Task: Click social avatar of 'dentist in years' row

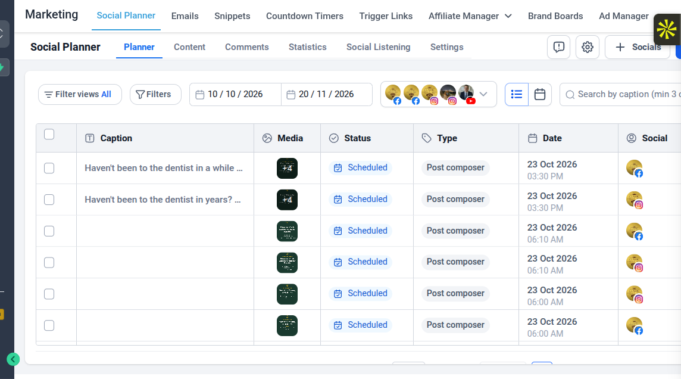Action: (x=635, y=200)
